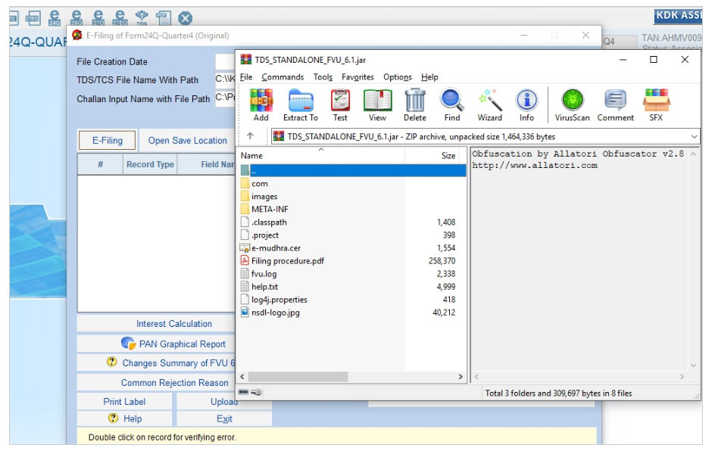This screenshot has width=712, height=451.
Task: Open the Commands menu
Action: pyautogui.click(x=283, y=77)
